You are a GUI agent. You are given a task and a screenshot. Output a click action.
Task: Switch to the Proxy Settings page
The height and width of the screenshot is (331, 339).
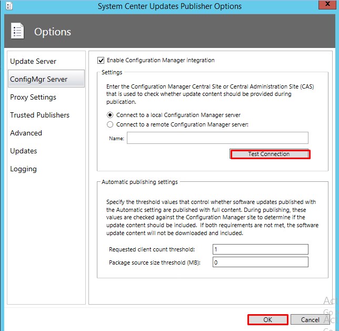pos(33,97)
